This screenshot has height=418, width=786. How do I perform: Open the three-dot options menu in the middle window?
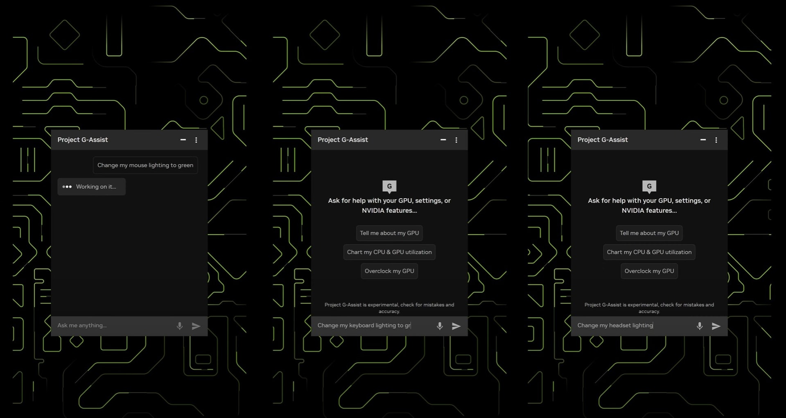pos(456,140)
